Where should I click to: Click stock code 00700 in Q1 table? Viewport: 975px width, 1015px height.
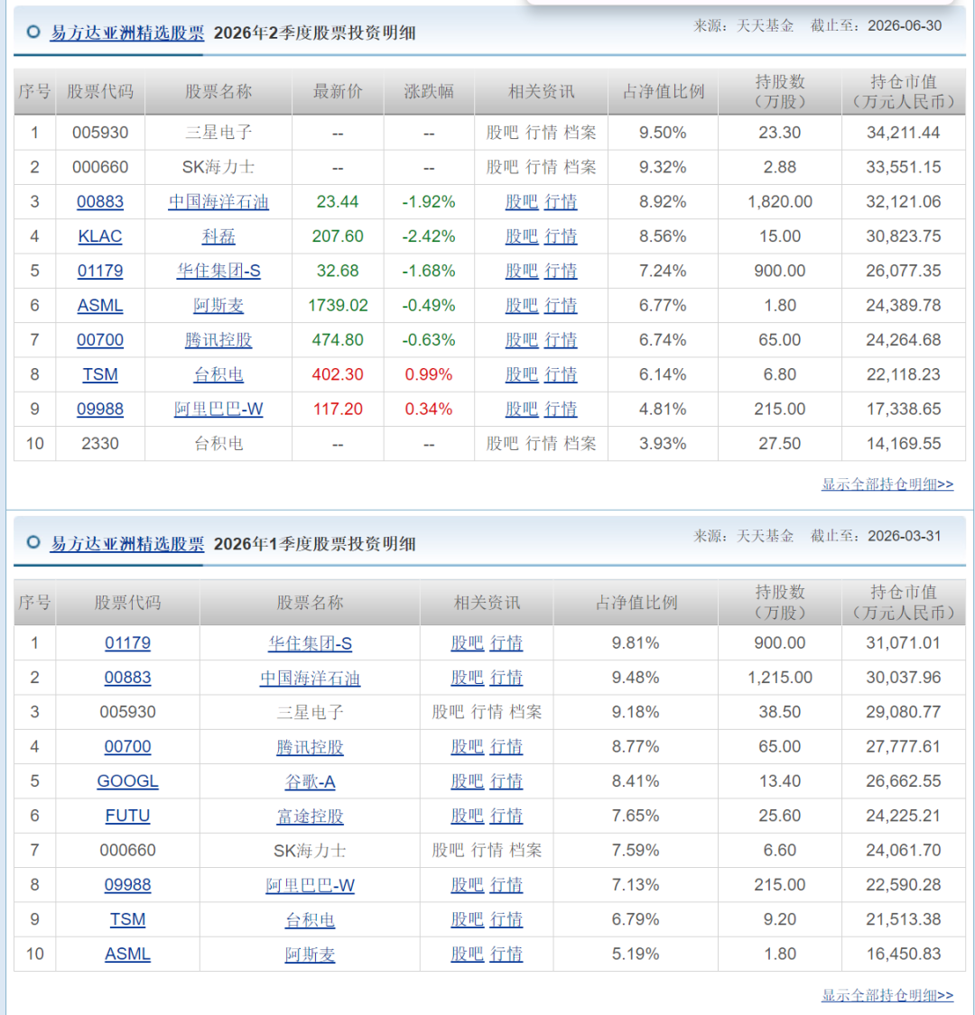click(x=127, y=747)
